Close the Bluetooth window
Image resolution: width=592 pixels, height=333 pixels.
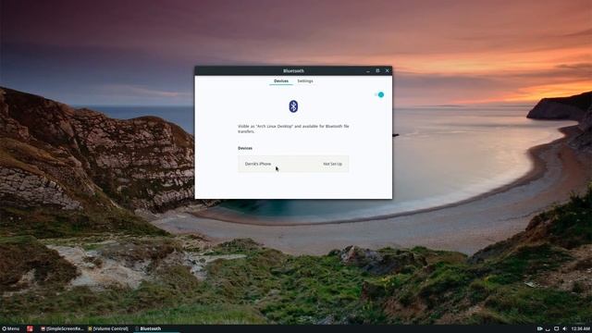pyautogui.click(x=387, y=70)
